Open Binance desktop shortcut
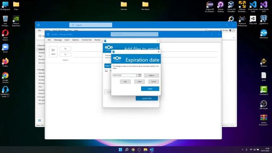Screen dimensions: 272x153 coord(263,62)
